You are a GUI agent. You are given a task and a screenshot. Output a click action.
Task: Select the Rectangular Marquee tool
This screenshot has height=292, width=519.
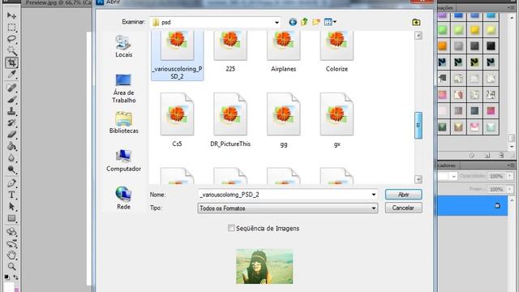coord(11,27)
